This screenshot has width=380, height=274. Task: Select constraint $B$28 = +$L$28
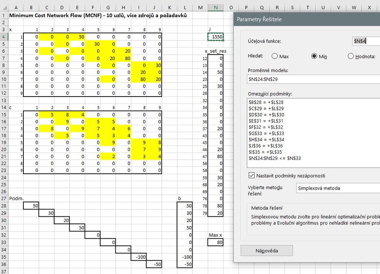266,102
